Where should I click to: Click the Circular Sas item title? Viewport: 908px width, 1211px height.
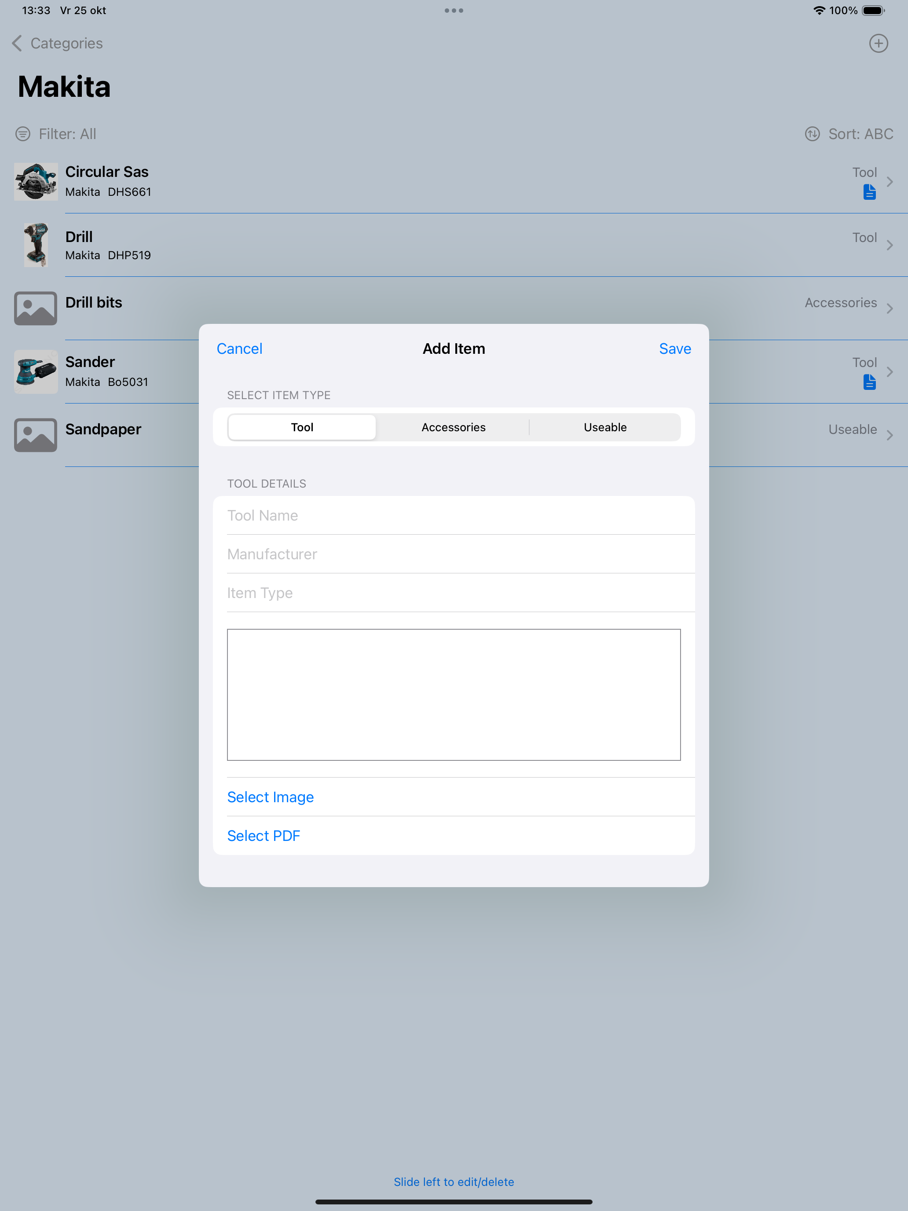coord(107,172)
